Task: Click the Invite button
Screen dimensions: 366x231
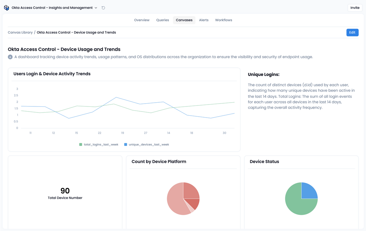Action: pyautogui.click(x=355, y=8)
